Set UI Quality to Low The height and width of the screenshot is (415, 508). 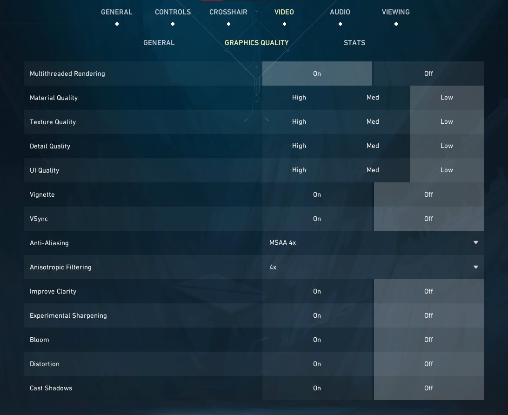(447, 170)
